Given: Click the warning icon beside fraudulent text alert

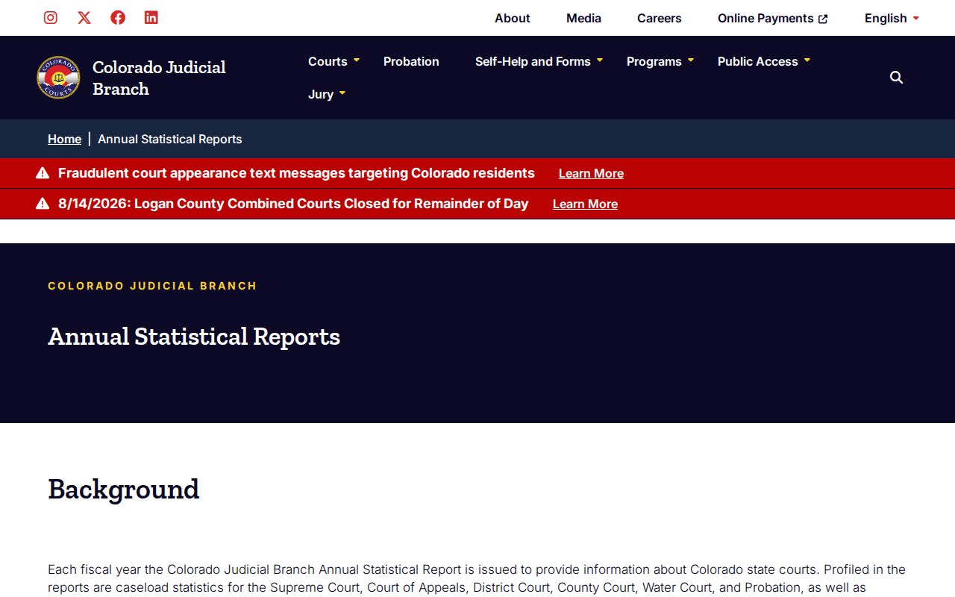Looking at the screenshot, I should [43, 173].
